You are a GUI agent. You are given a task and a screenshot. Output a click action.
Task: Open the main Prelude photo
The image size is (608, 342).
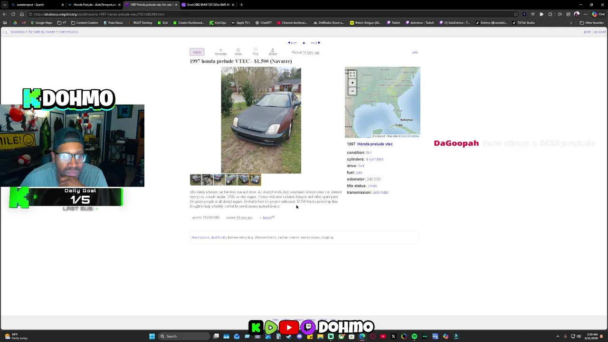[x=261, y=120]
